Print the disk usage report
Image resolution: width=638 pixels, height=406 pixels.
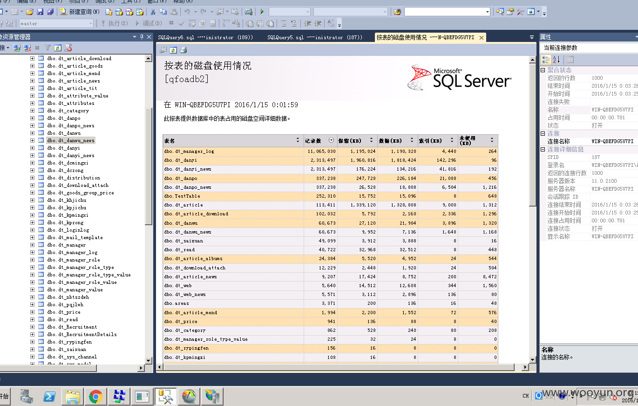pyautogui.click(x=183, y=50)
